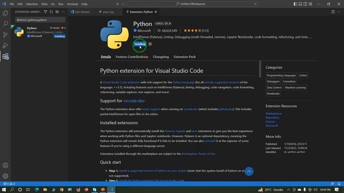The height and width of the screenshot is (193, 344).
Task: Close the Extension: Python tab
Action: coord(156,12)
